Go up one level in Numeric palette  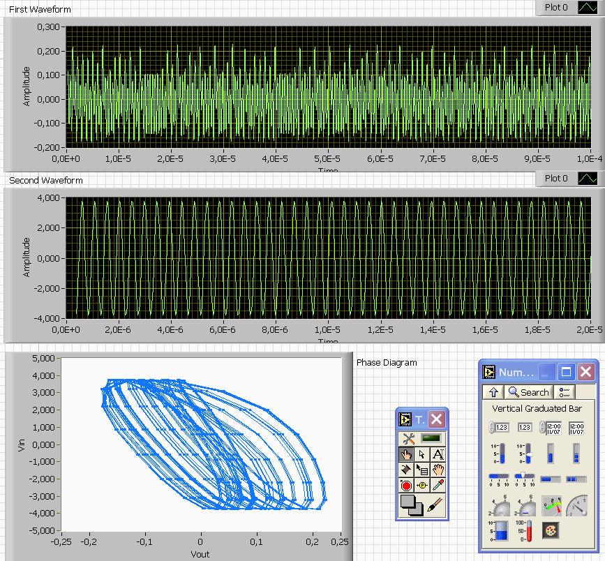[493, 392]
